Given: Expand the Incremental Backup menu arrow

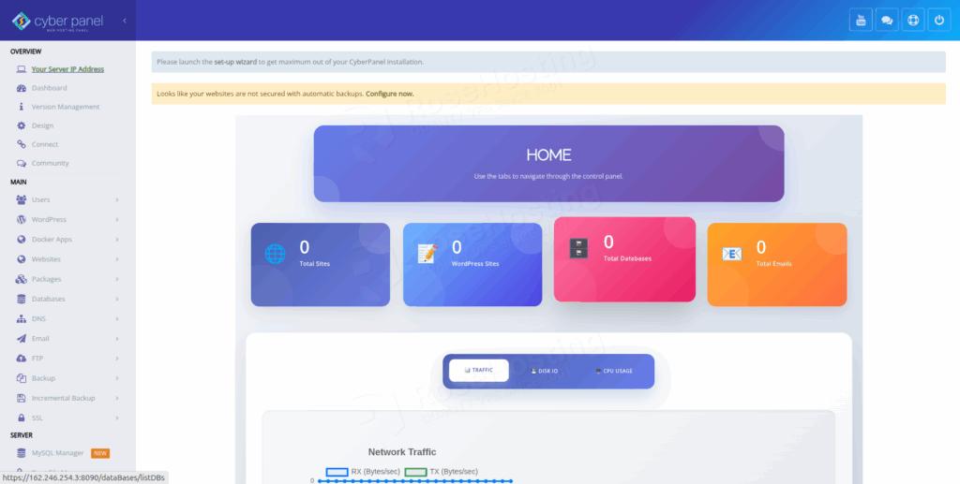Looking at the screenshot, I should click(117, 399).
